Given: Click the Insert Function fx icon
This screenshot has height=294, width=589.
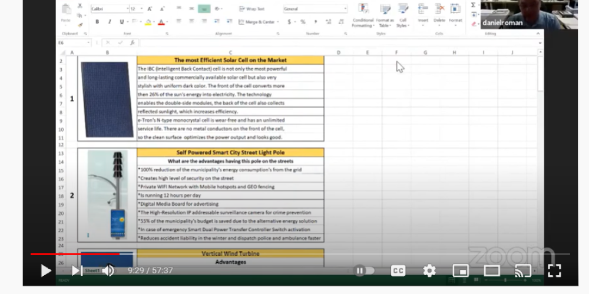Looking at the screenshot, I should [x=132, y=43].
